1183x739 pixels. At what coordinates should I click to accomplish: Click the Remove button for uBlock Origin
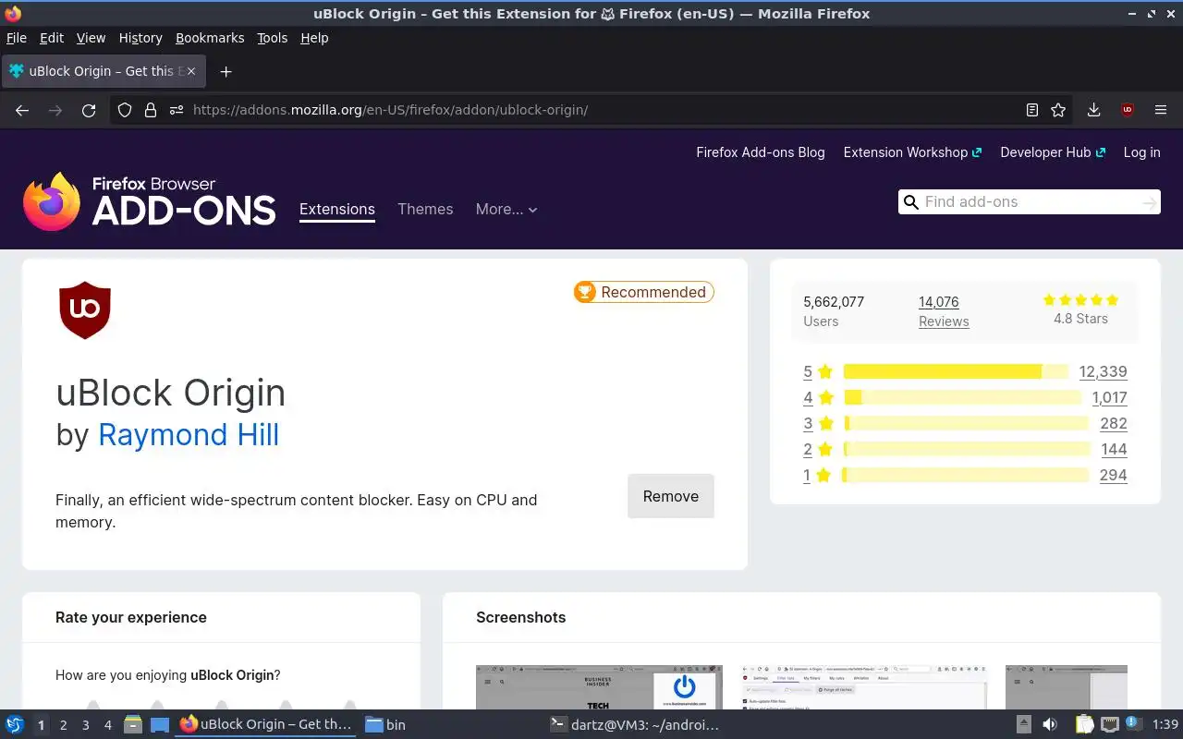pyautogui.click(x=671, y=496)
